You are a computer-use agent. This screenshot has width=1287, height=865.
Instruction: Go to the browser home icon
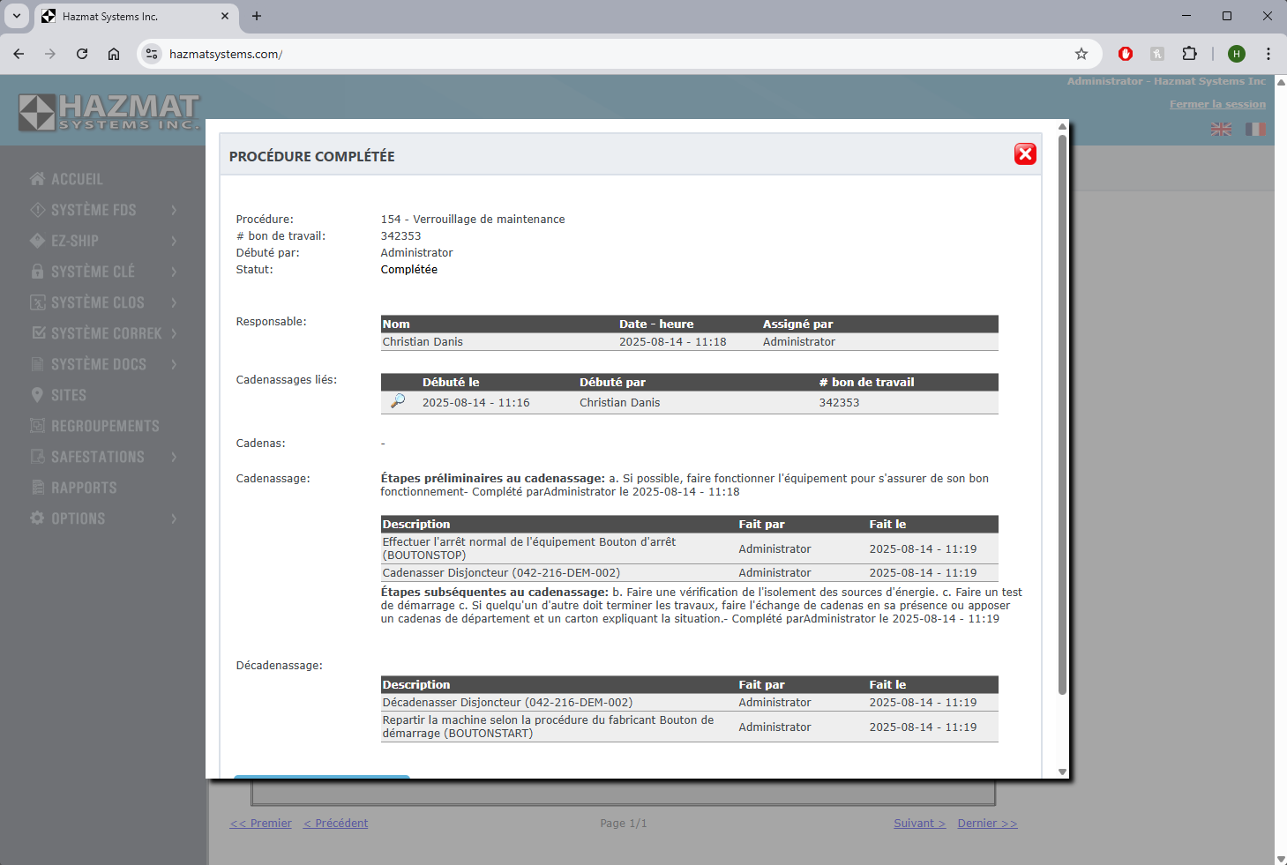114,54
